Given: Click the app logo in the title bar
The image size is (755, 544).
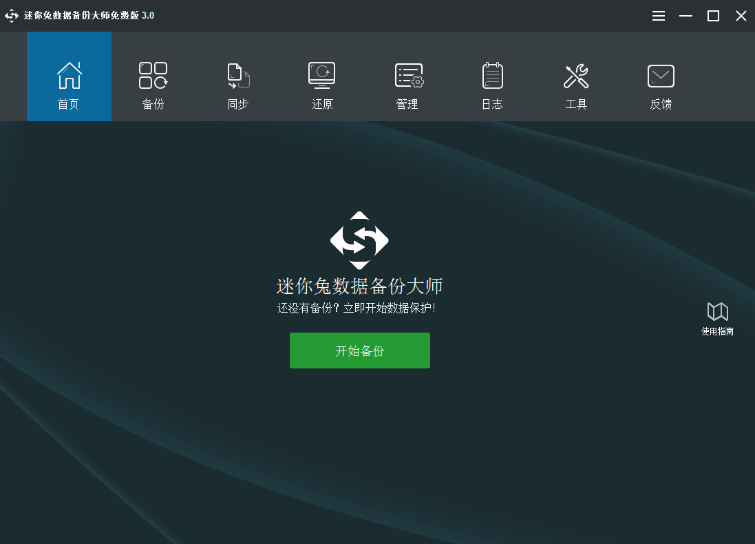Looking at the screenshot, I should click(x=12, y=15).
